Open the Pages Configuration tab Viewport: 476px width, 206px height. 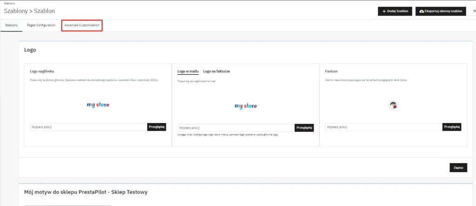41,25
